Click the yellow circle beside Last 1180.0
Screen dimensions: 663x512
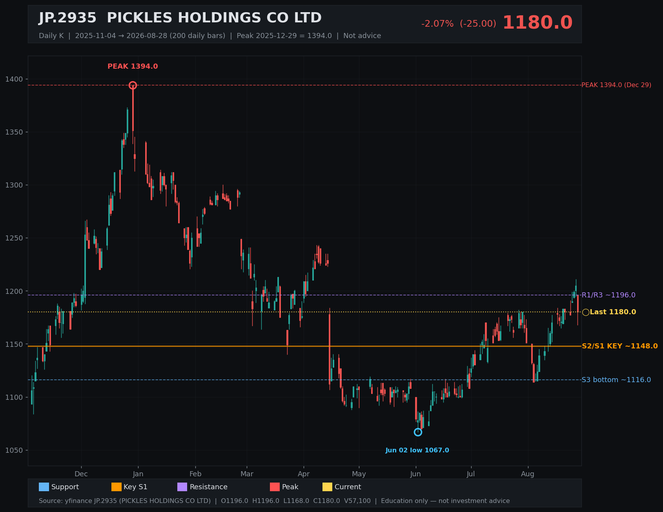(x=586, y=312)
